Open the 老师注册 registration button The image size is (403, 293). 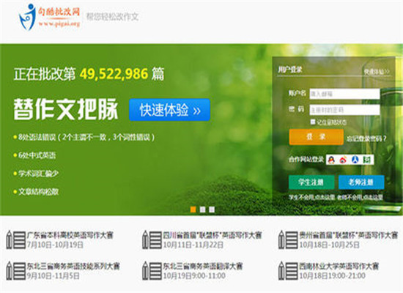(361, 182)
